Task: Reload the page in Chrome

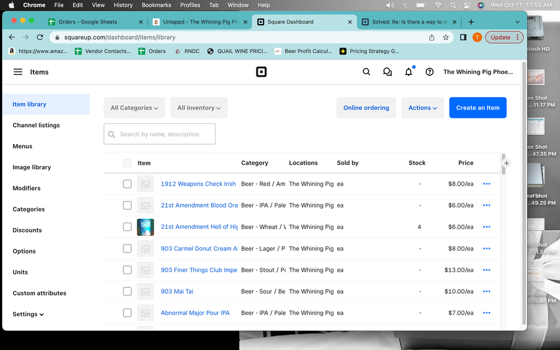Action: point(40,38)
